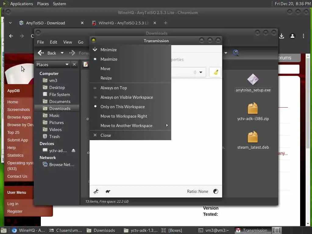Open Transmission preferences wrench icon
This screenshot has width=312, height=234.
point(96,191)
